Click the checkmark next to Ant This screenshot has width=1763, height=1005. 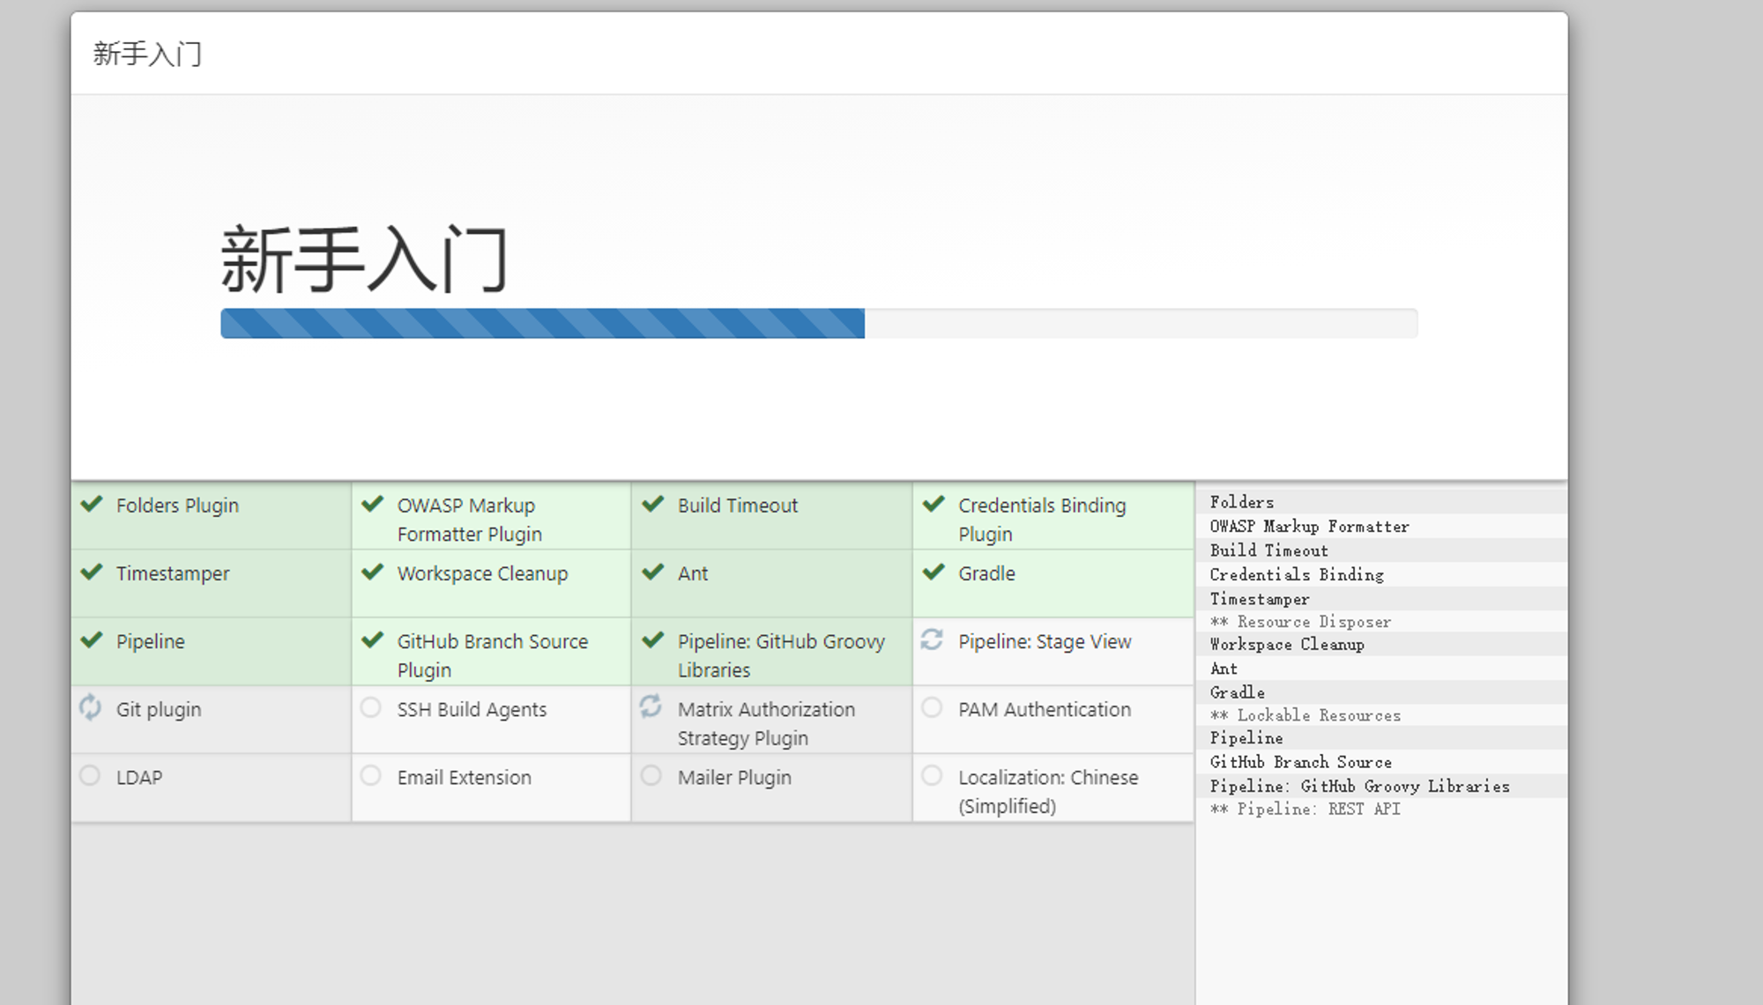click(653, 572)
